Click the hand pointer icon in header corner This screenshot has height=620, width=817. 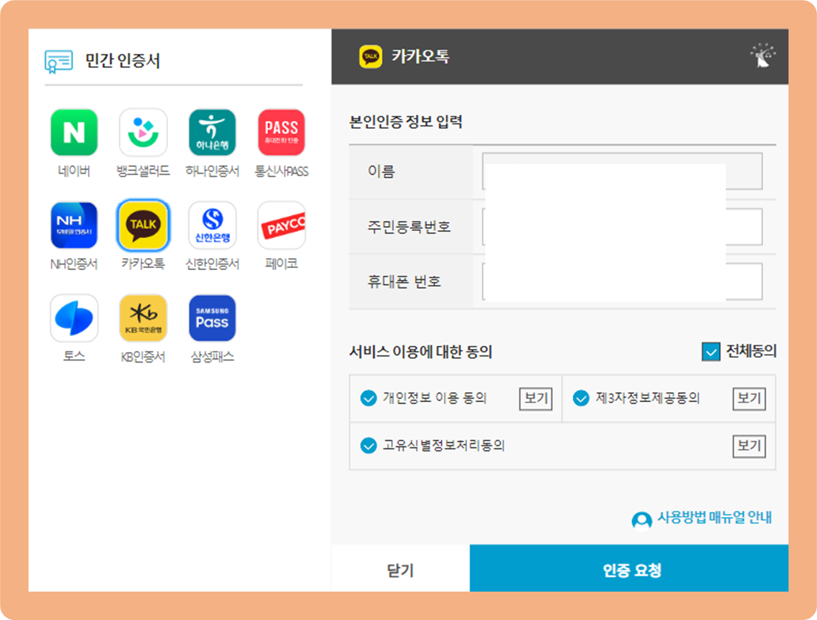point(763,57)
